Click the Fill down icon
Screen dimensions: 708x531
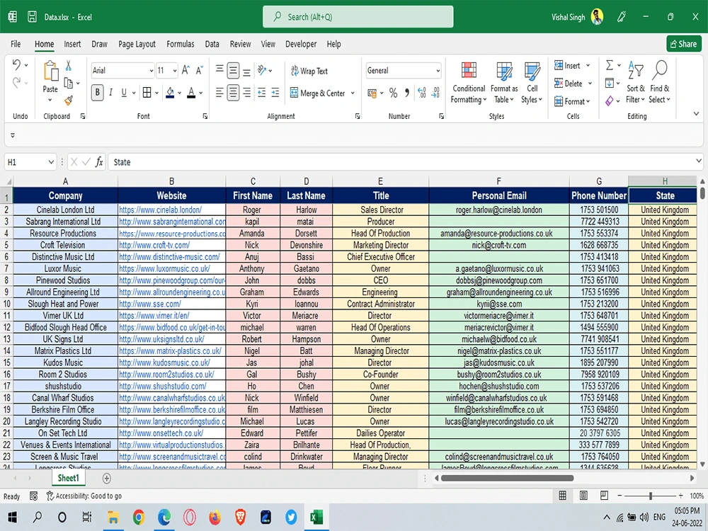coord(610,83)
